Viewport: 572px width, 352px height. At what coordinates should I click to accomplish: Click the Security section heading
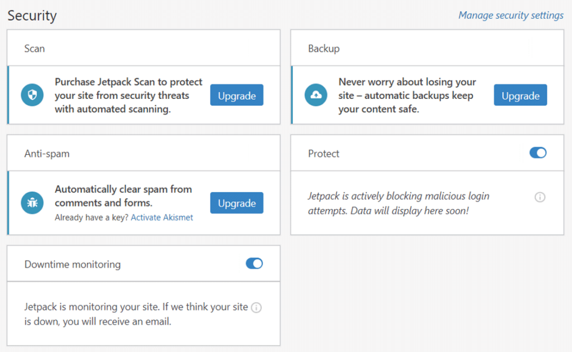point(32,15)
